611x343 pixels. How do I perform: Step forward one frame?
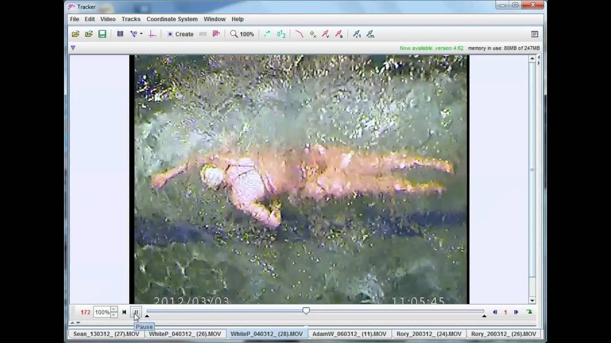click(516, 313)
